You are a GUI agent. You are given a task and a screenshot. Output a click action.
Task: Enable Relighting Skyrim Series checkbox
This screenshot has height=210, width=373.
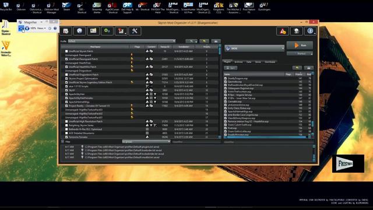(66, 125)
